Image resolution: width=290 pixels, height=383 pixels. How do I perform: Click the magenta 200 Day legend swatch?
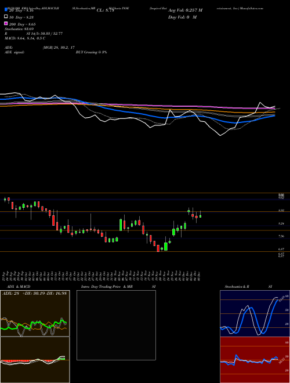coord(6,23)
